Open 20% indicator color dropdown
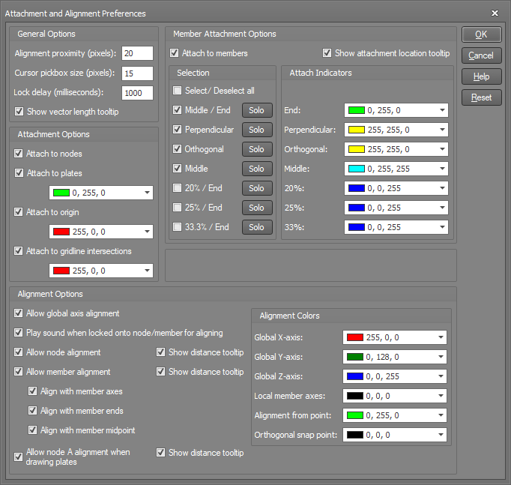This screenshot has width=511, height=485. (x=396, y=188)
